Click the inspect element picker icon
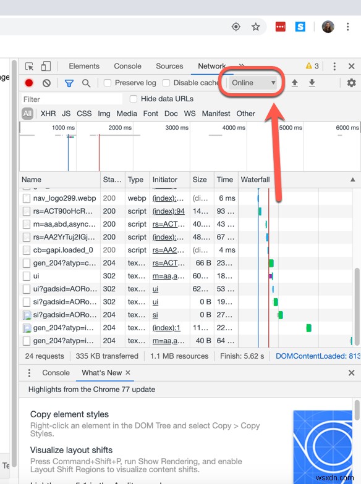Screen dimensions: 361x484 tap(30, 67)
